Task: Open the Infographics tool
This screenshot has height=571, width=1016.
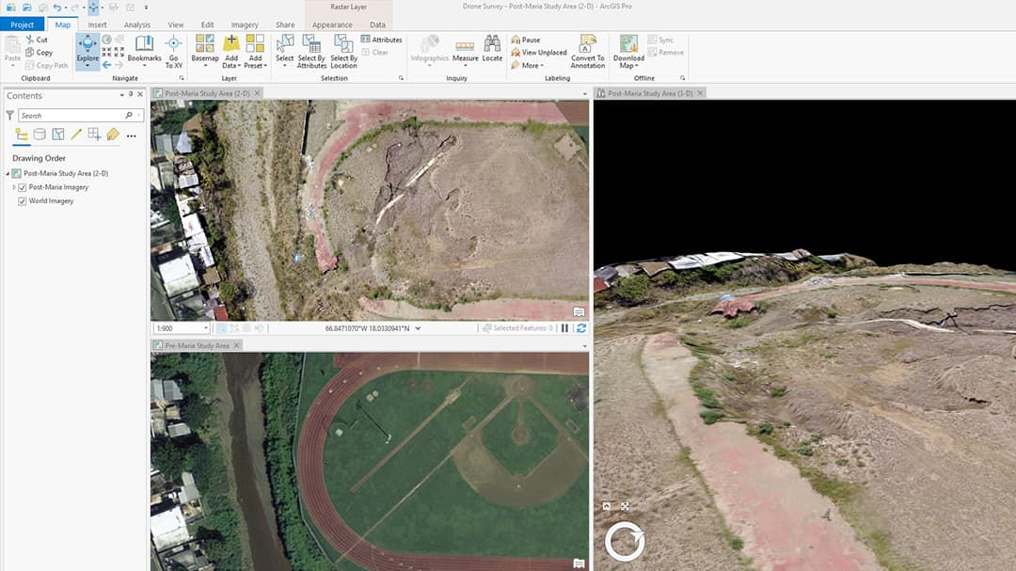Action: (x=430, y=52)
